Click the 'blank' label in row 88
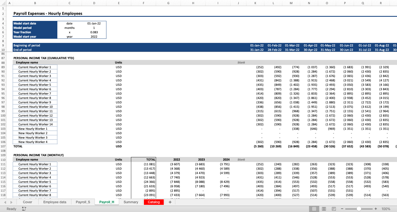 click(x=241, y=62)
